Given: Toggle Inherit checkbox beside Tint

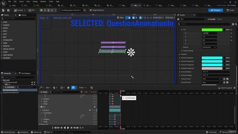Looking at the screenshot, I should tap(224, 30).
